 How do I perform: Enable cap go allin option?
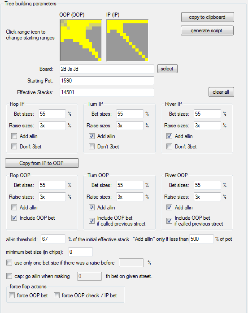click(9, 276)
